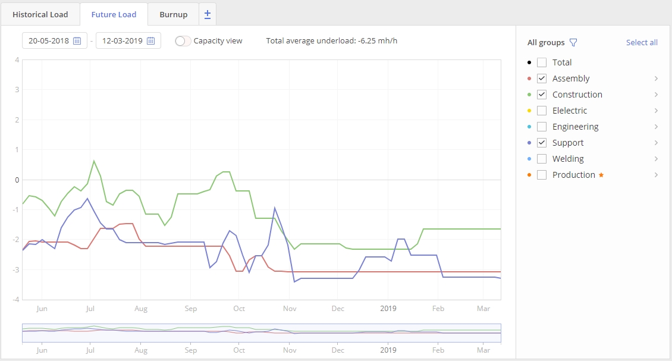This screenshot has height=361, width=672.
Task: Enable the Capacity view toggle
Action: (x=183, y=40)
